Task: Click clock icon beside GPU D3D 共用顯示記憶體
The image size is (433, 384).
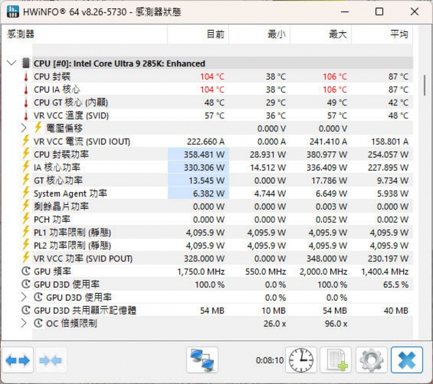Action: coord(26,310)
